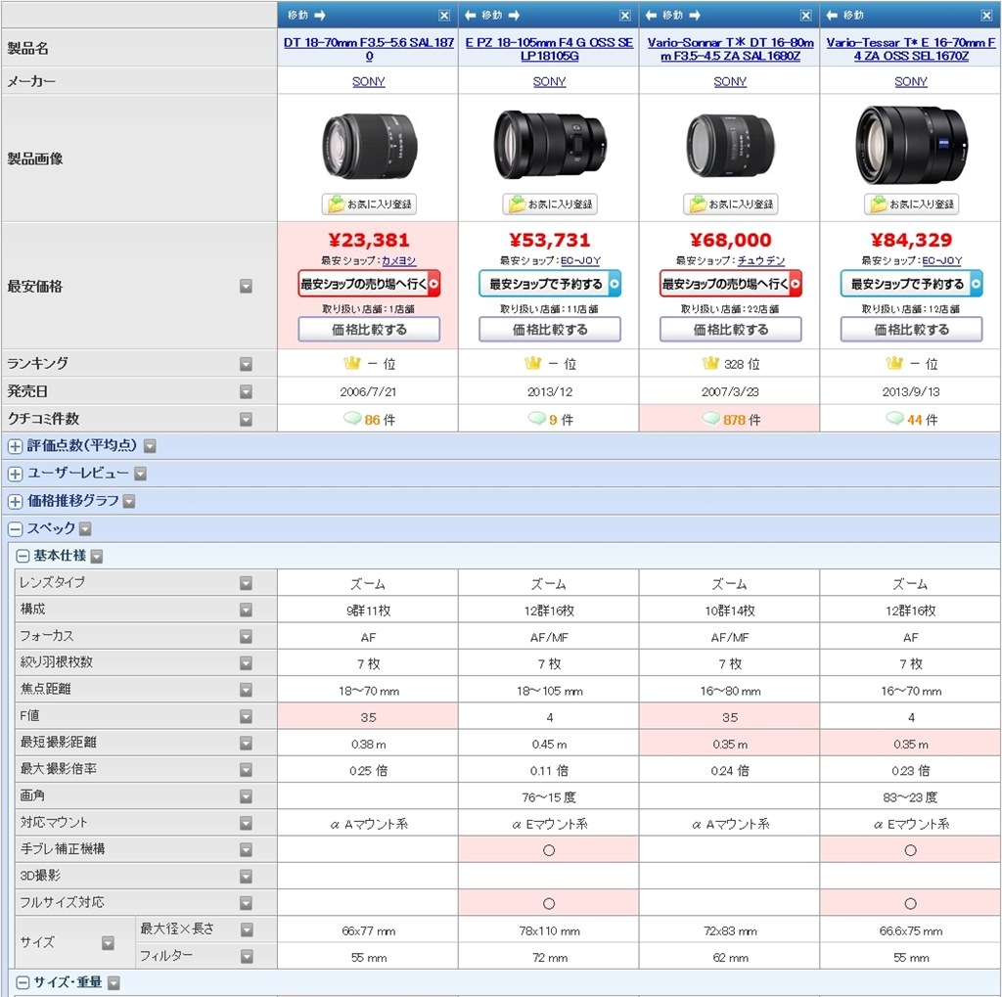
Task: Expand the 評価点数(平均点) section
Action: click(x=16, y=446)
